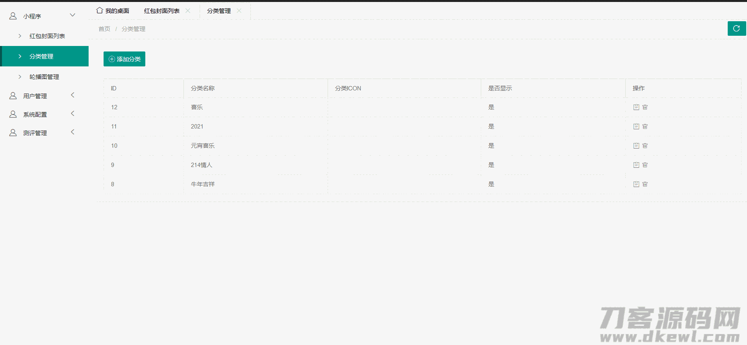
Task: Edit the 214情人 category row
Action: 636,165
